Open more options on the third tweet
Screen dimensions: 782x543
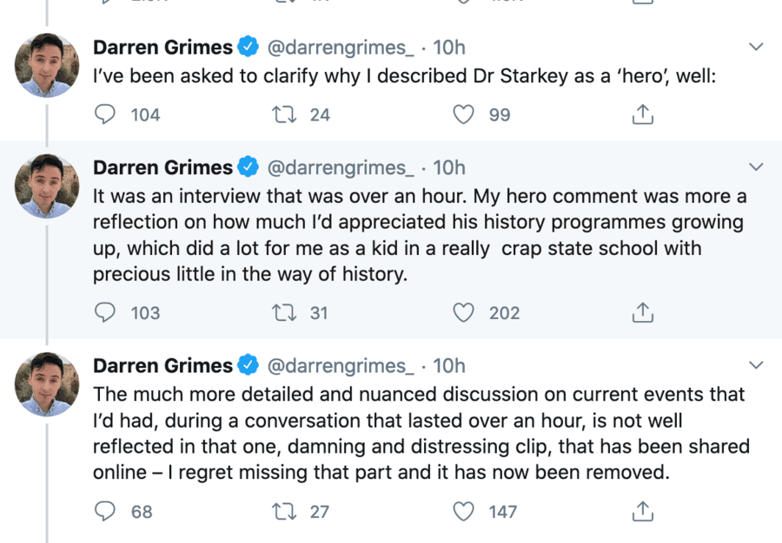[756, 365]
